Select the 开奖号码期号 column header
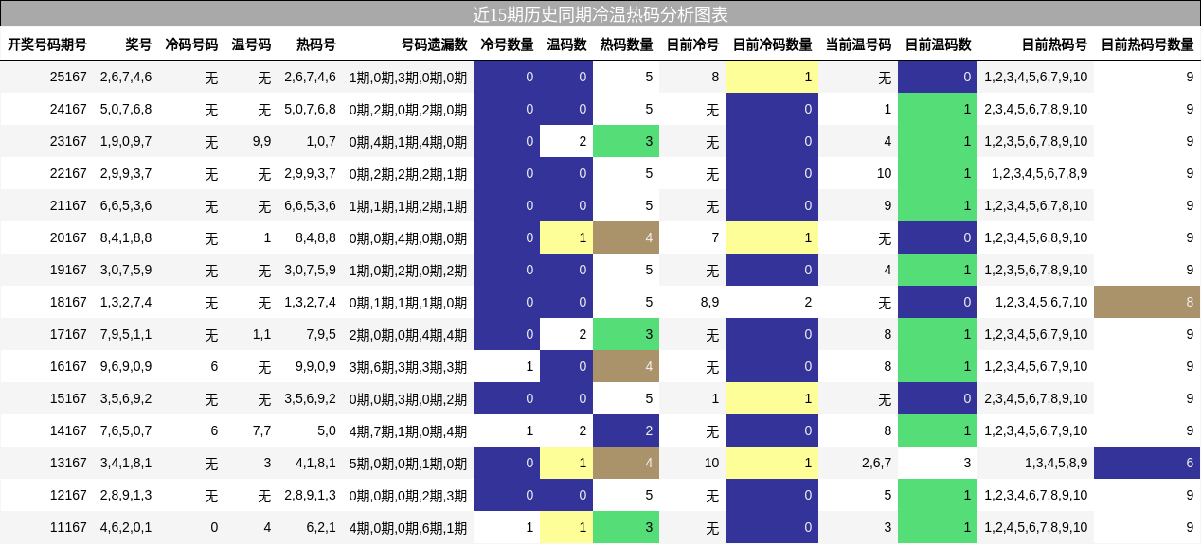Screen dimensions: 1201x544 [47, 44]
